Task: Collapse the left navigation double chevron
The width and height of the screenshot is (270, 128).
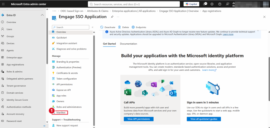Action: click(44, 126)
